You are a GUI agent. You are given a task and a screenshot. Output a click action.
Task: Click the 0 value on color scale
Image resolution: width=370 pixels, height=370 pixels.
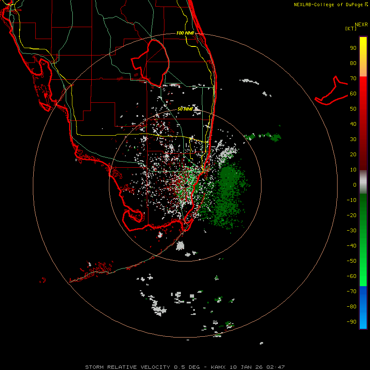[355, 185]
